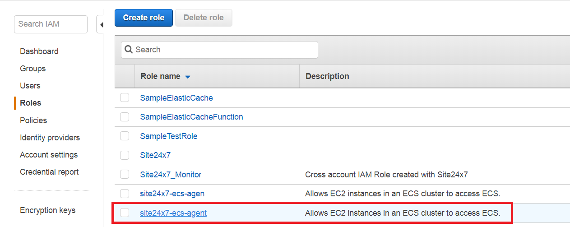Viewport: 570px width, 227px height.
Task: Click the Description column header
Action: click(327, 76)
